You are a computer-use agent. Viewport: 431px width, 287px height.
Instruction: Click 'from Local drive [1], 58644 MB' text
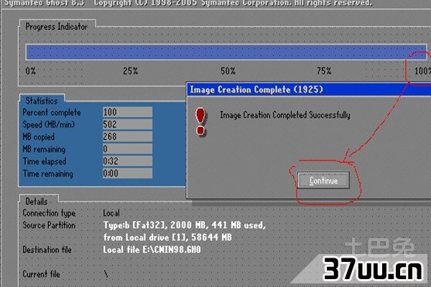[x=167, y=237]
